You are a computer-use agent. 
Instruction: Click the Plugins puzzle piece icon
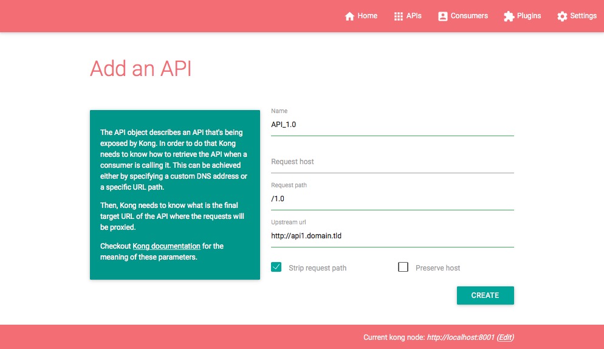[509, 16]
